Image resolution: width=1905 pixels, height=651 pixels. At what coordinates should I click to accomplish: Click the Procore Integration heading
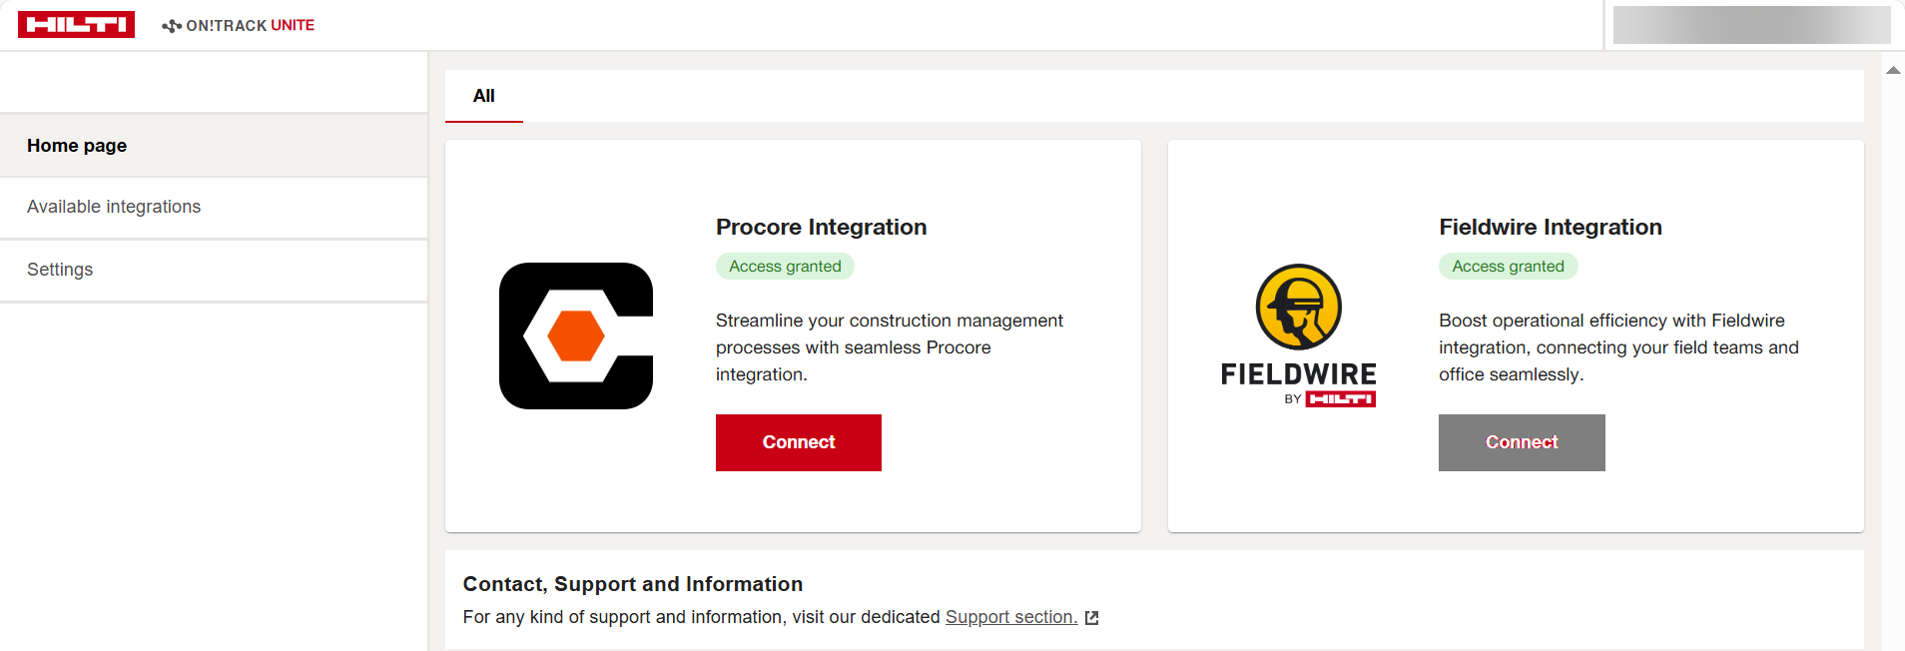click(x=821, y=227)
